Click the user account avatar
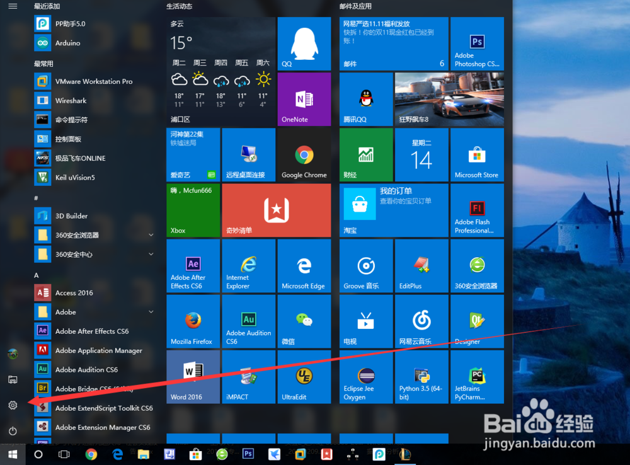The width and height of the screenshot is (630, 465). 13,353
